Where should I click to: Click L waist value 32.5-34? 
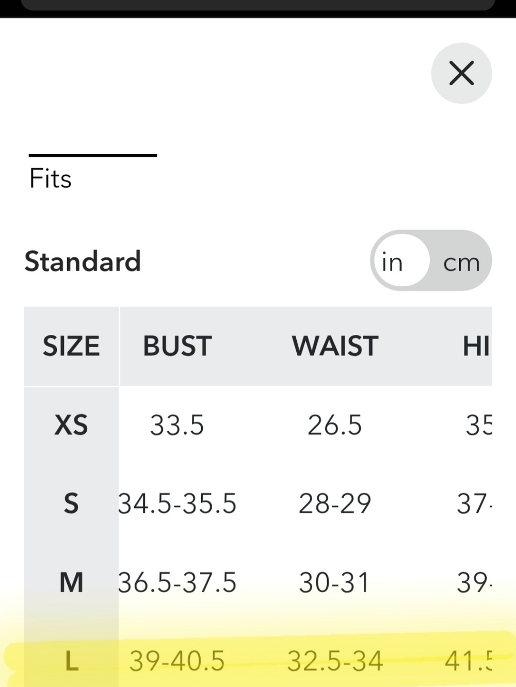point(335,661)
